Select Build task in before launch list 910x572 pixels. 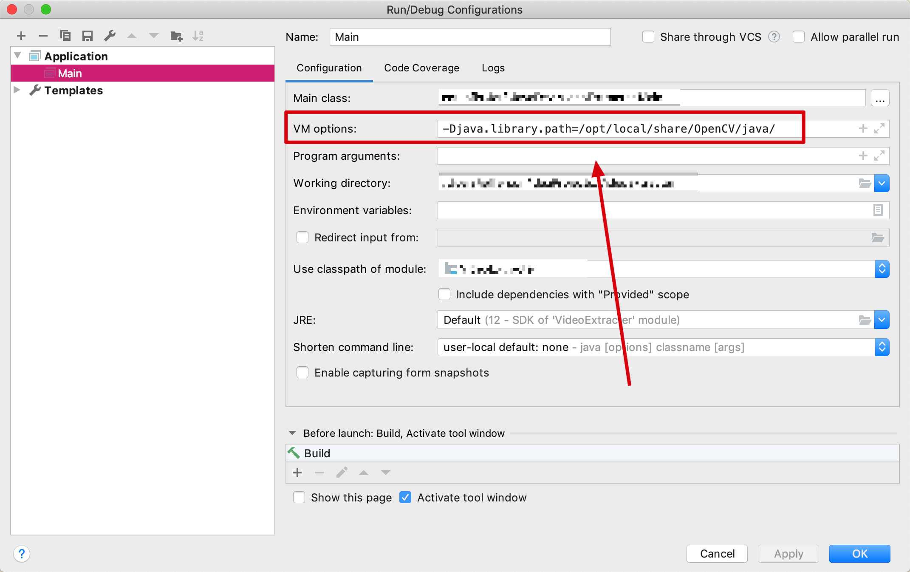point(593,453)
